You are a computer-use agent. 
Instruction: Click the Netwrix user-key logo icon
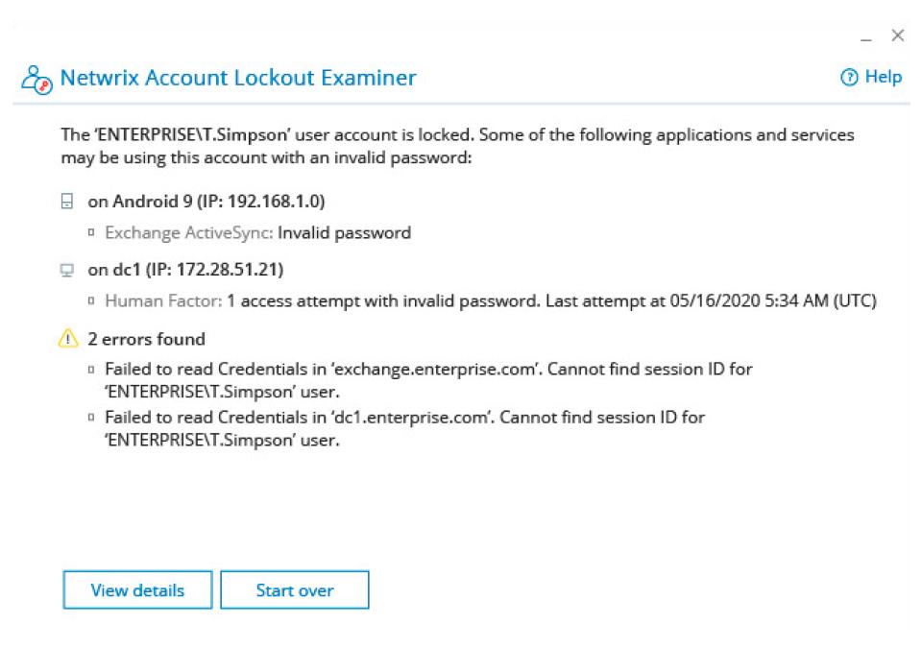click(x=36, y=80)
